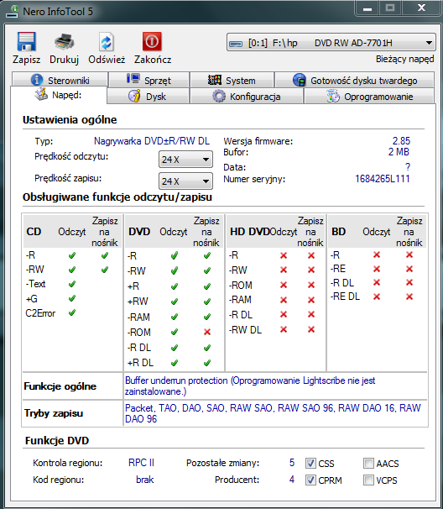The height and width of the screenshot is (509, 443).
Task: Go to the System tab
Action: click(x=232, y=80)
